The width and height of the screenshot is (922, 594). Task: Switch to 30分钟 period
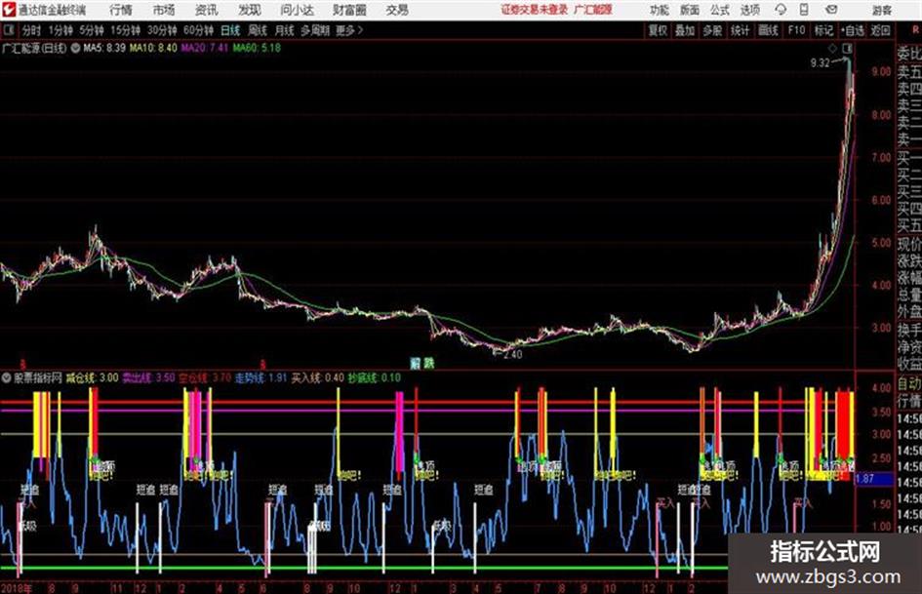[x=162, y=30]
